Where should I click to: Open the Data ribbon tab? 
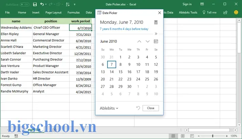pyautogui.click(x=89, y=12)
